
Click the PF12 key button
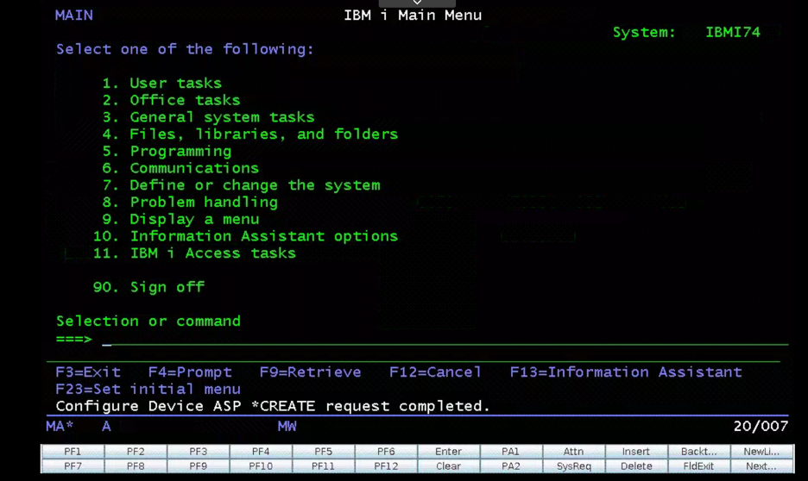pyautogui.click(x=386, y=466)
